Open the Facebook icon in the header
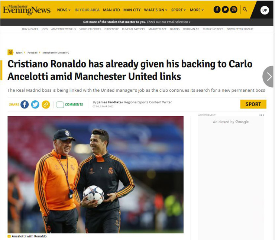 coord(217,9)
